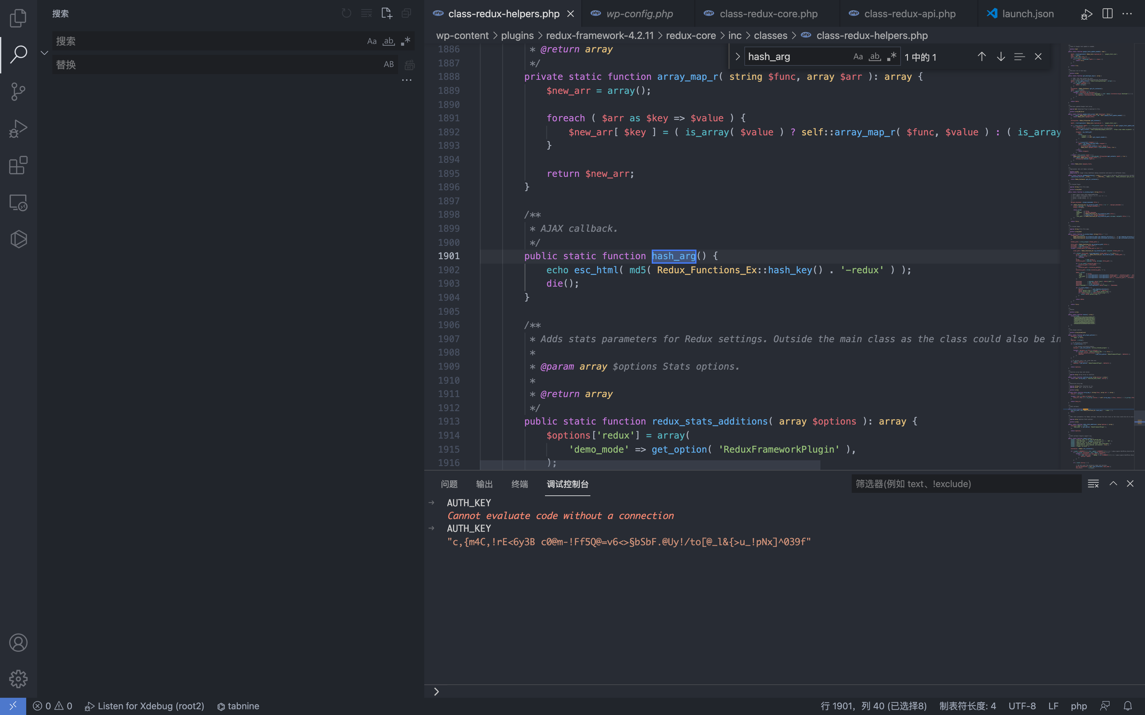Toggle match case in search sidebar

point(372,41)
